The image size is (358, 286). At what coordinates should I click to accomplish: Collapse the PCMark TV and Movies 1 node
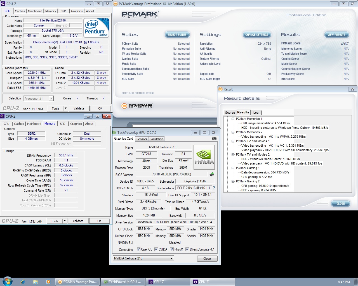coord(233,141)
